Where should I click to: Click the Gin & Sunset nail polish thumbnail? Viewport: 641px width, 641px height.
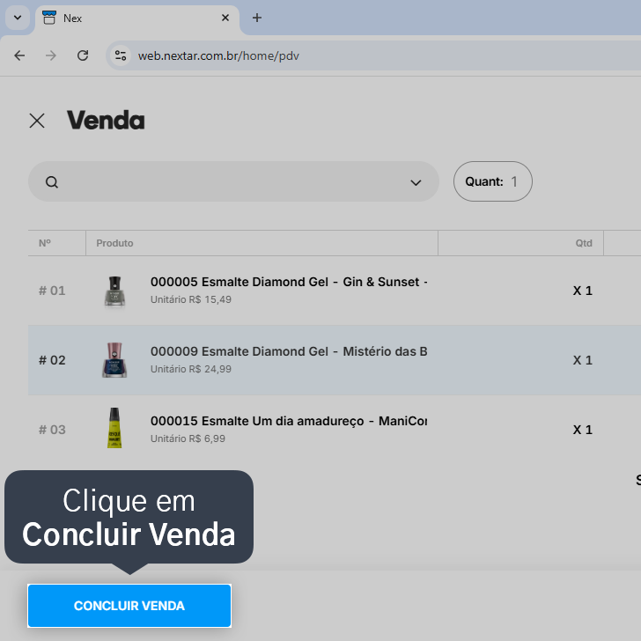[x=114, y=291]
